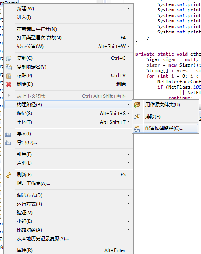Choose 进入(I) from context menu
Viewport: 201px width, 254px height.
(x=69, y=17)
